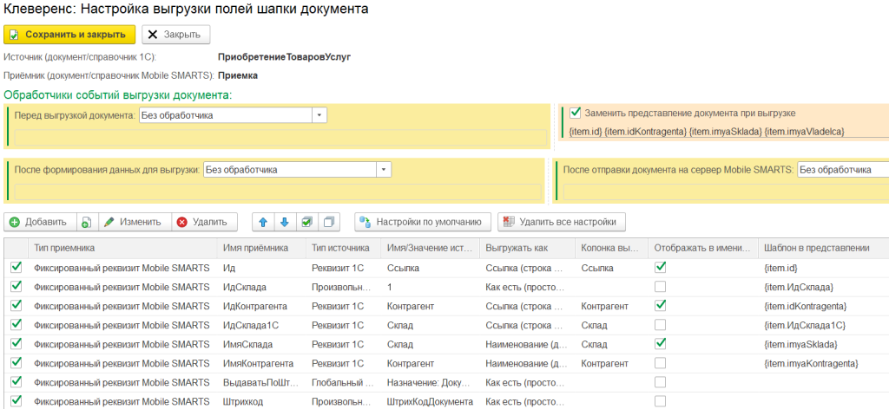Check all rows with the green checkmark icon
The height and width of the screenshot is (409, 889).
point(306,223)
